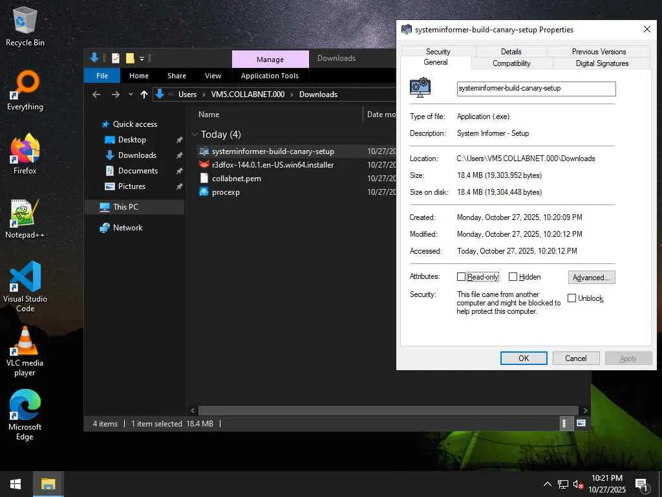Switch to Large icons view in status bar
This screenshot has height=497, width=662.
coord(581,423)
